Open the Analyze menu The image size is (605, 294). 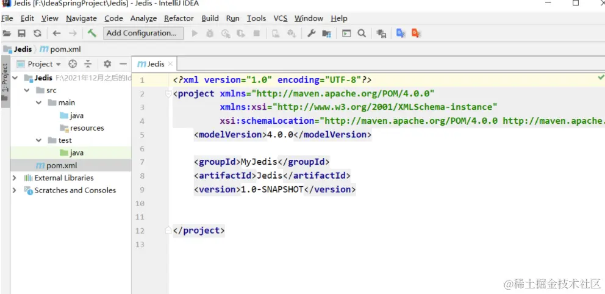[x=143, y=18]
